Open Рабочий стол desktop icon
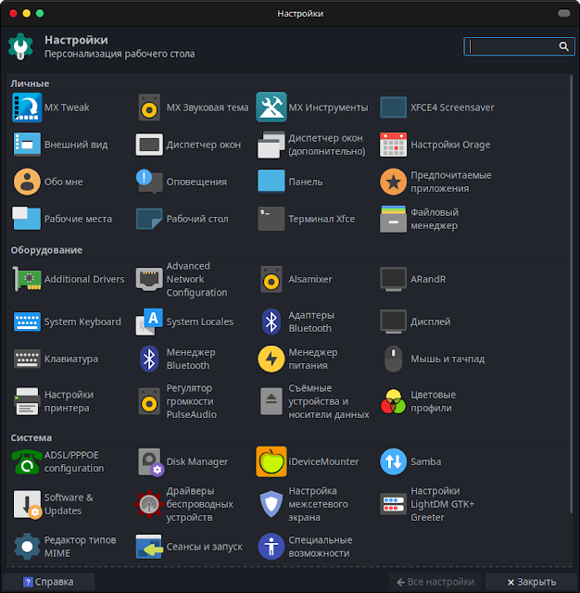The width and height of the screenshot is (580, 593). coord(149,219)
